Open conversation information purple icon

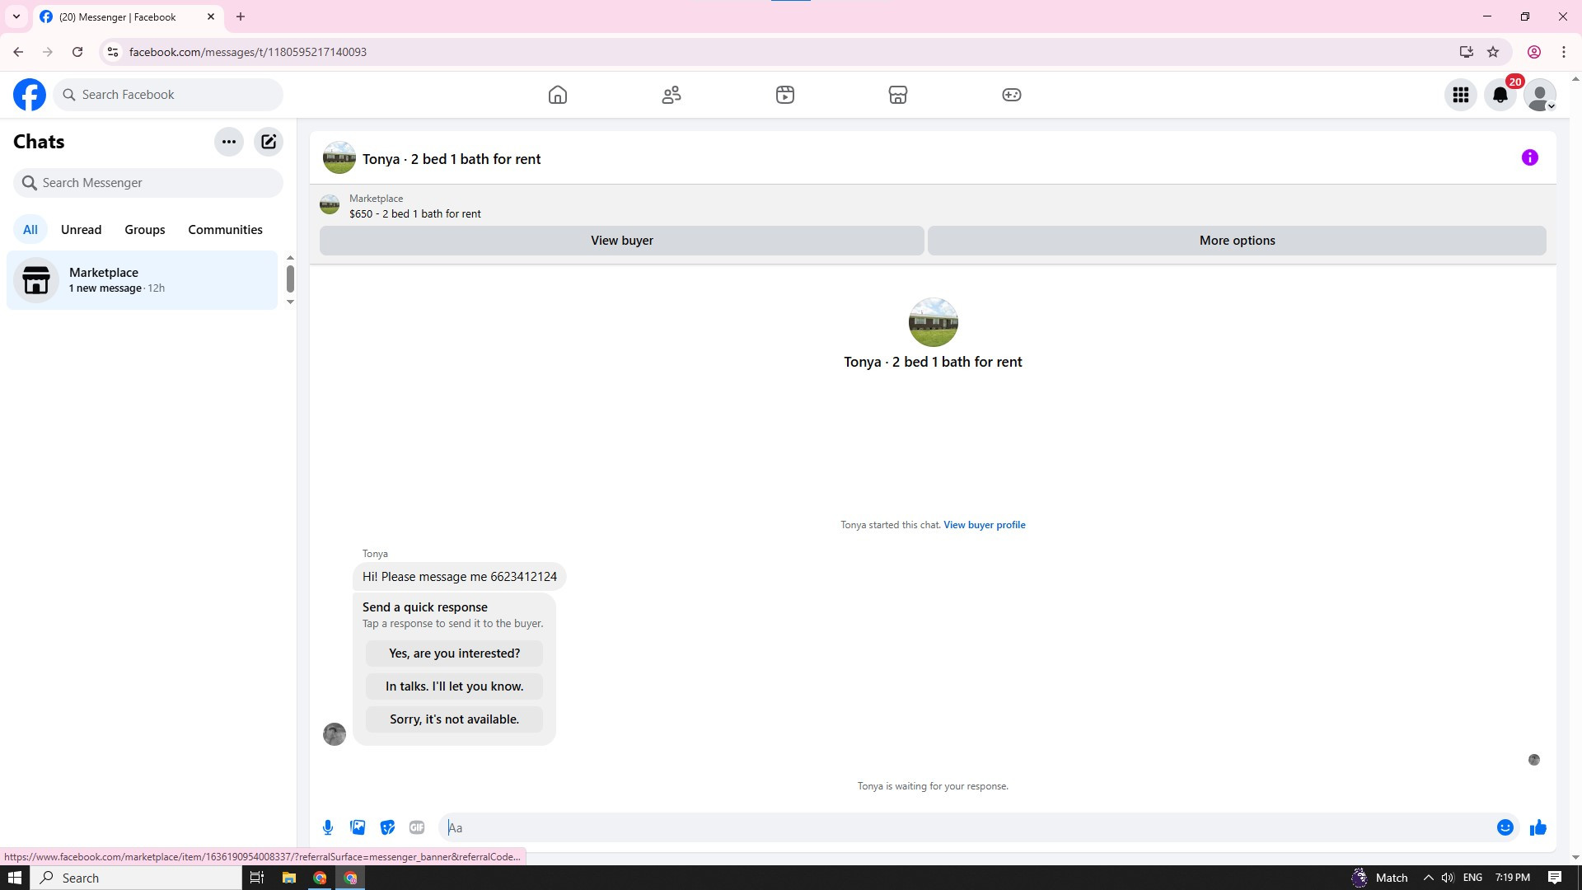[1529, 157]
